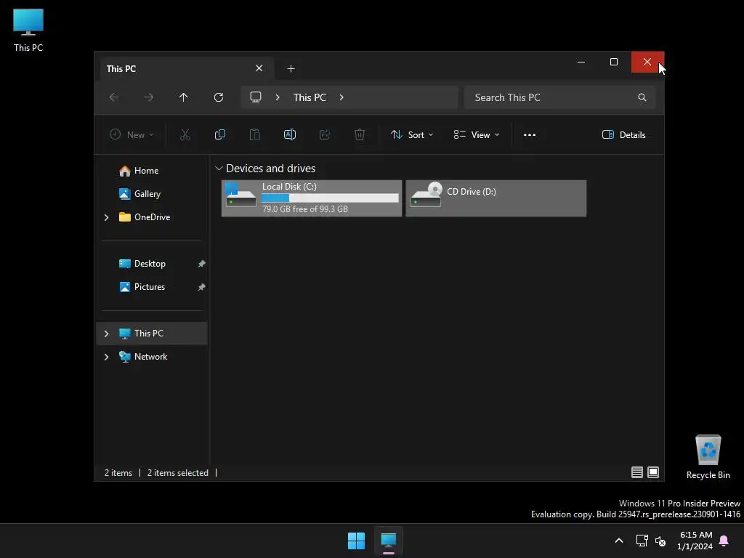Open the View dropdown menu
744x558 pixels.
point(477,134)
